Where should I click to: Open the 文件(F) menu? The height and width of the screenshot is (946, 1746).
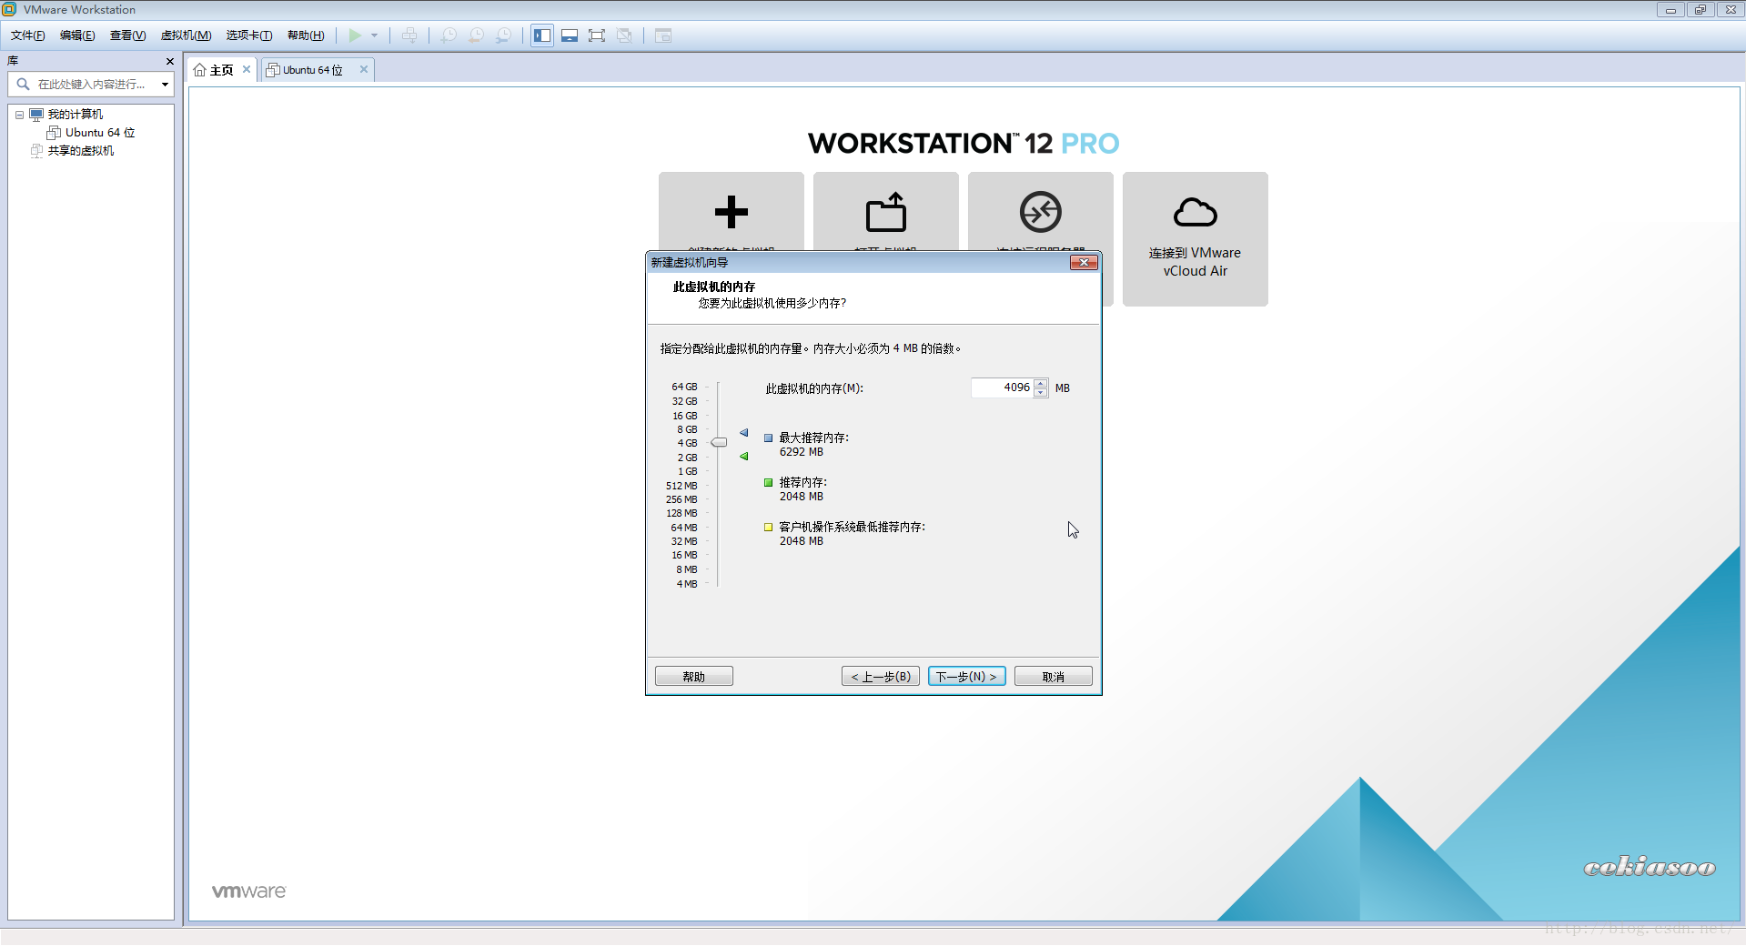[28, 35]
